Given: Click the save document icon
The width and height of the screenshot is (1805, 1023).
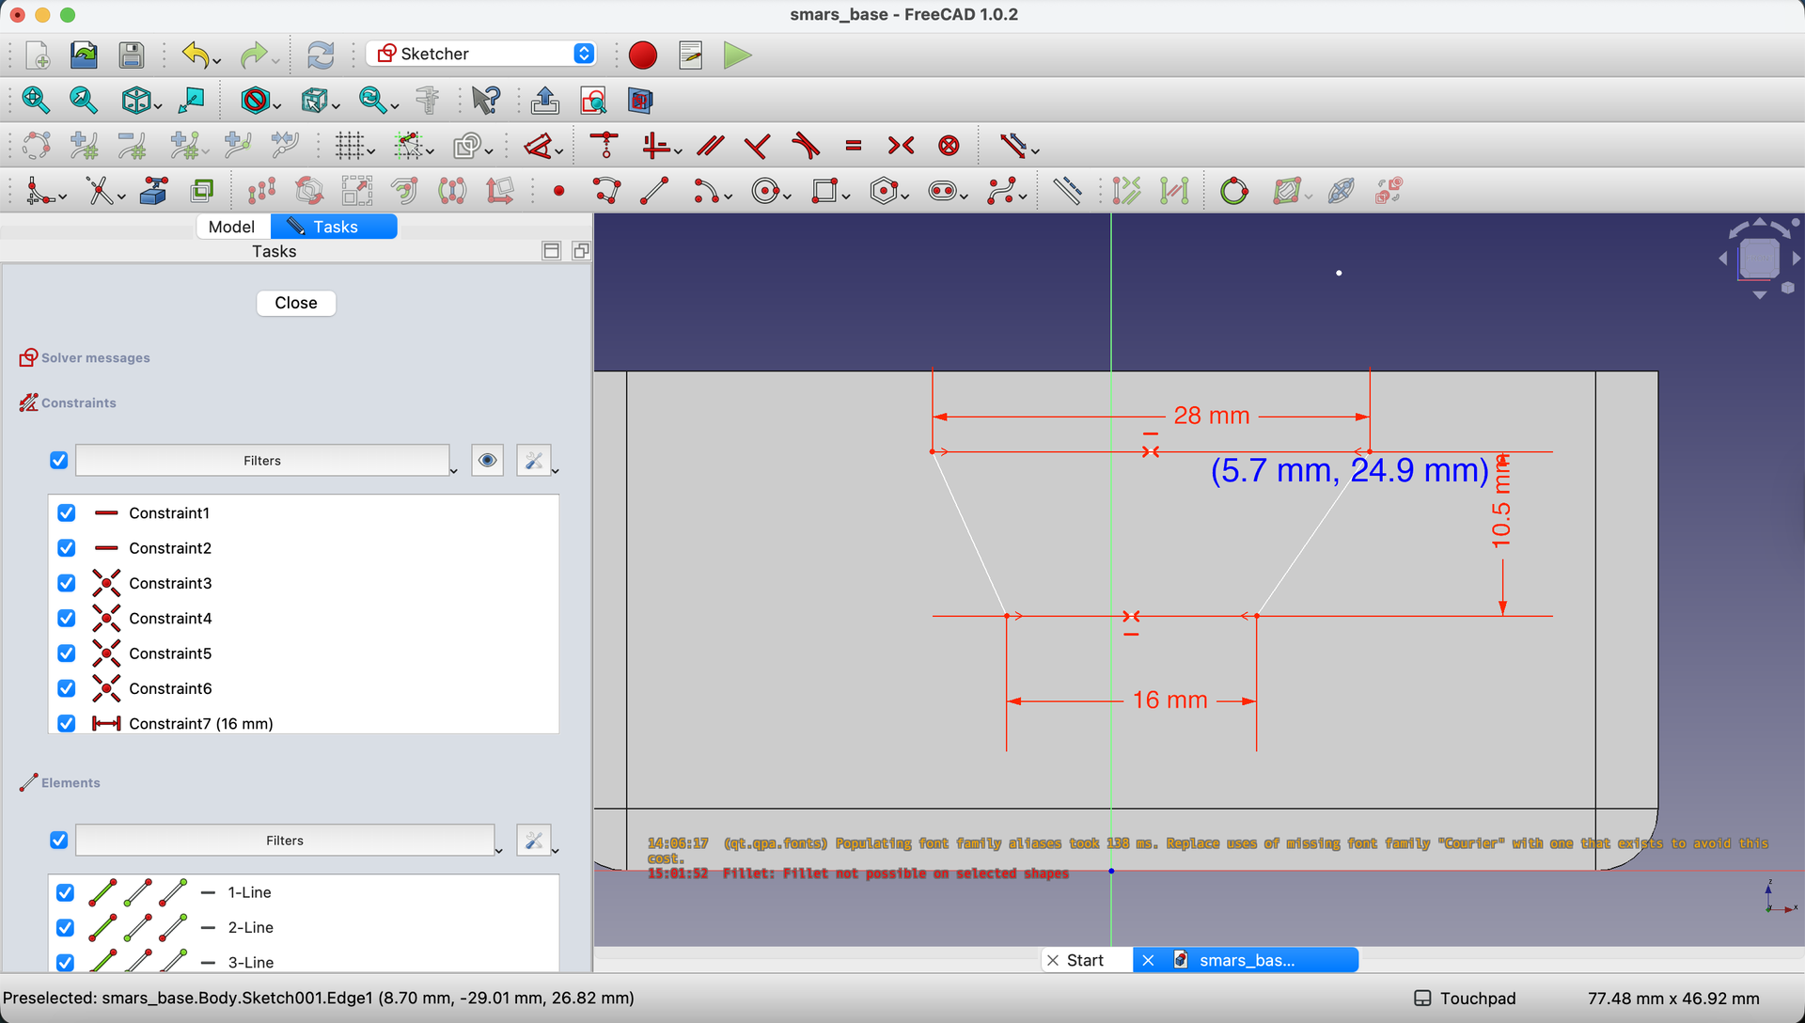Looking at the screenshot, I should point(132,55).
